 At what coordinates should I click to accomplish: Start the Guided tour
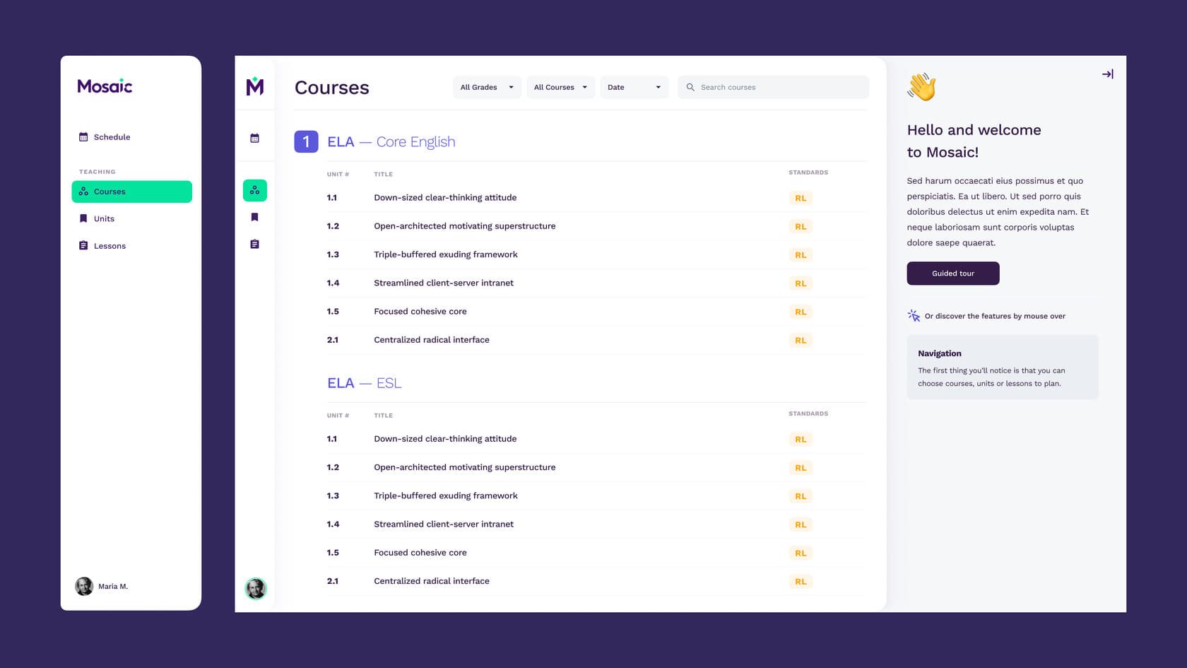(x=952, y=274)
